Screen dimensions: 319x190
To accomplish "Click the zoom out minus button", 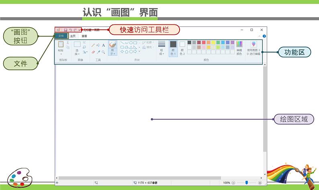I will (233, 183).
